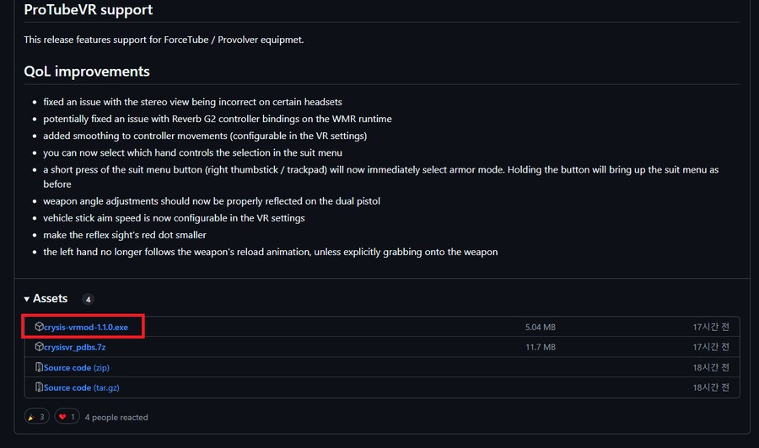Click the timestamp on the crysis-vrmod-1.1.0.exe row
759x448 pixels.
711,328
